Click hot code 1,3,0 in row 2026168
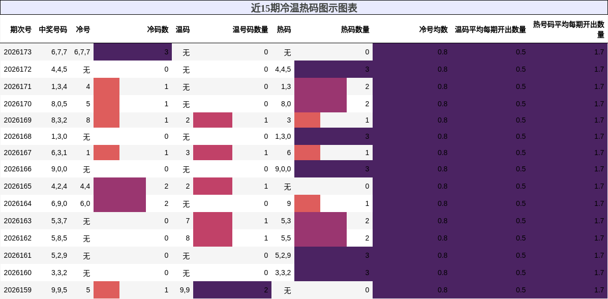This screenshot has height=299, width=608. click(x=283, y=136)
